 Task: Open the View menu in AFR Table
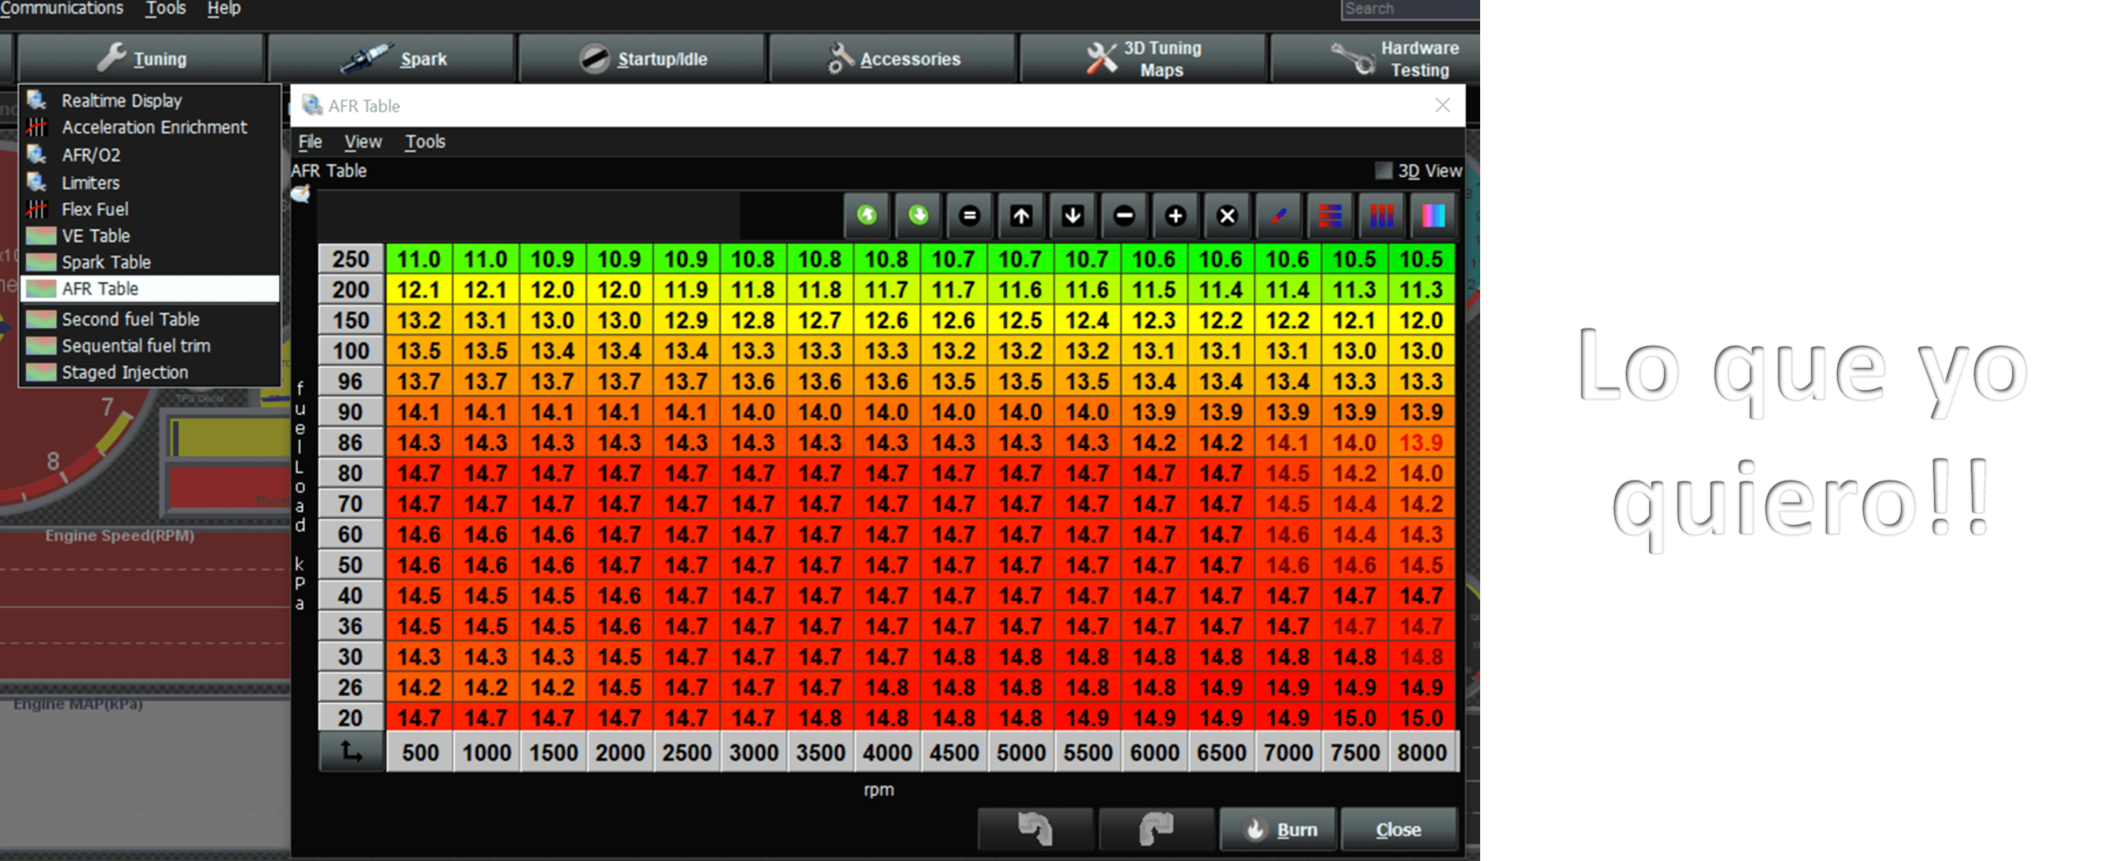(x=363, y=142)
